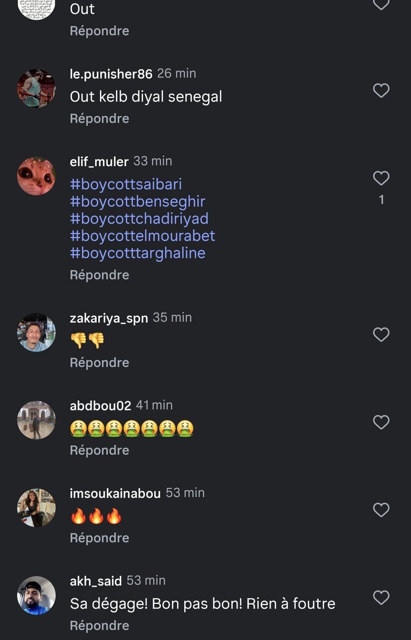Open the #boycottbenseghir hashtag
Image resolution: width=411 pixels, height=640 pixels.
point(137,202)
